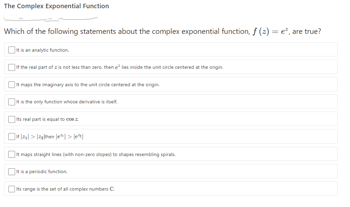350x207 pixels.
Task: Select the periodic function answer row
Action: tap(172, 171)
